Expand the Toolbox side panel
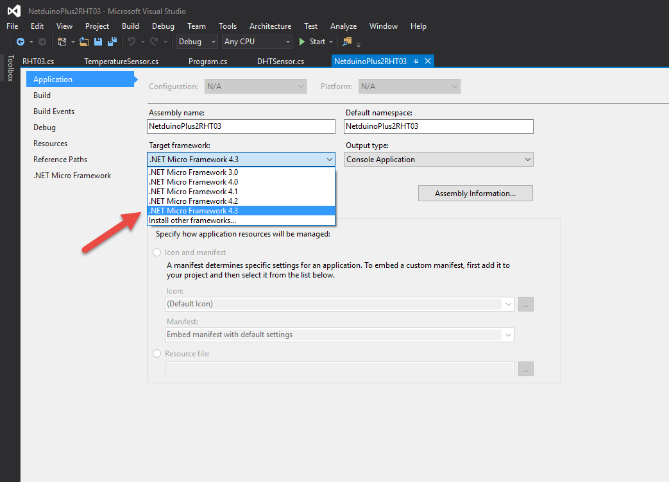The image size is (669, 482). click(x=11, y=68)
